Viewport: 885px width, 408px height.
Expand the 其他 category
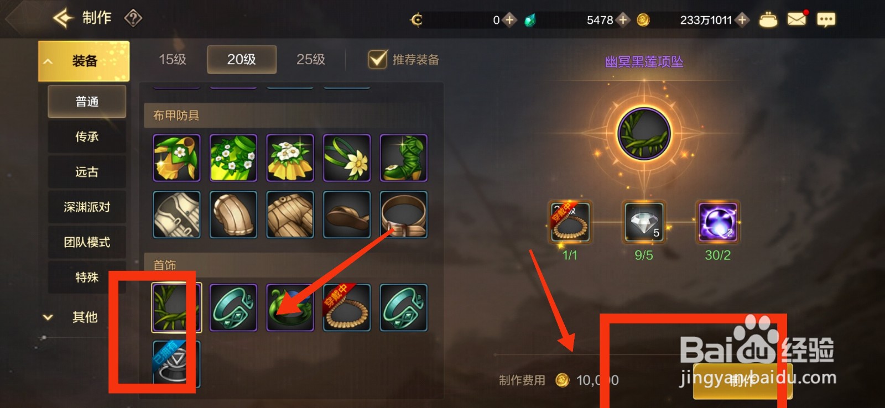[x=84, y=317]
